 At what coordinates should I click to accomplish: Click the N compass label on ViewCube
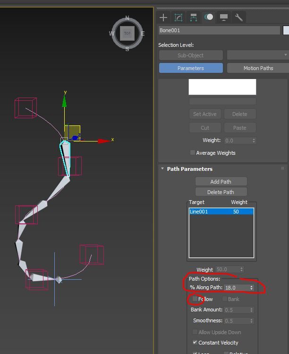pos(127,18)
